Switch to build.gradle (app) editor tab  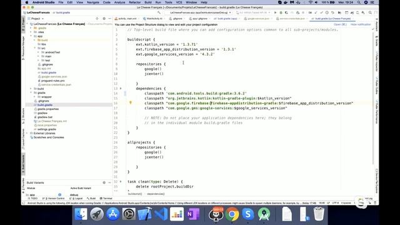[227, 19]
